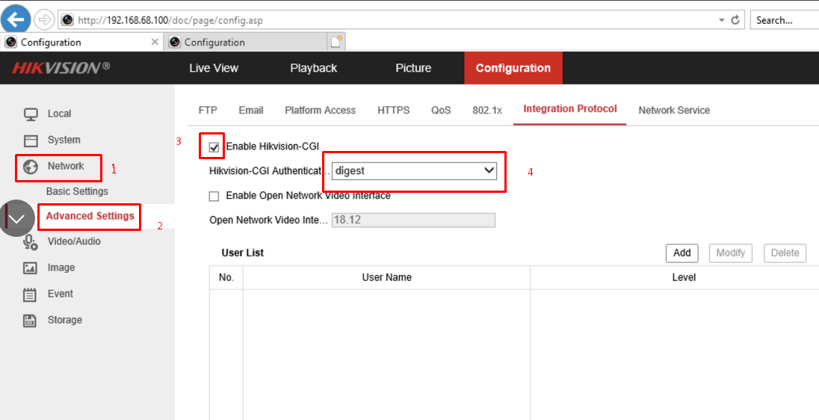Open the Hikvision-CGI Authentication digest dropdown

(x=414, y=170)
